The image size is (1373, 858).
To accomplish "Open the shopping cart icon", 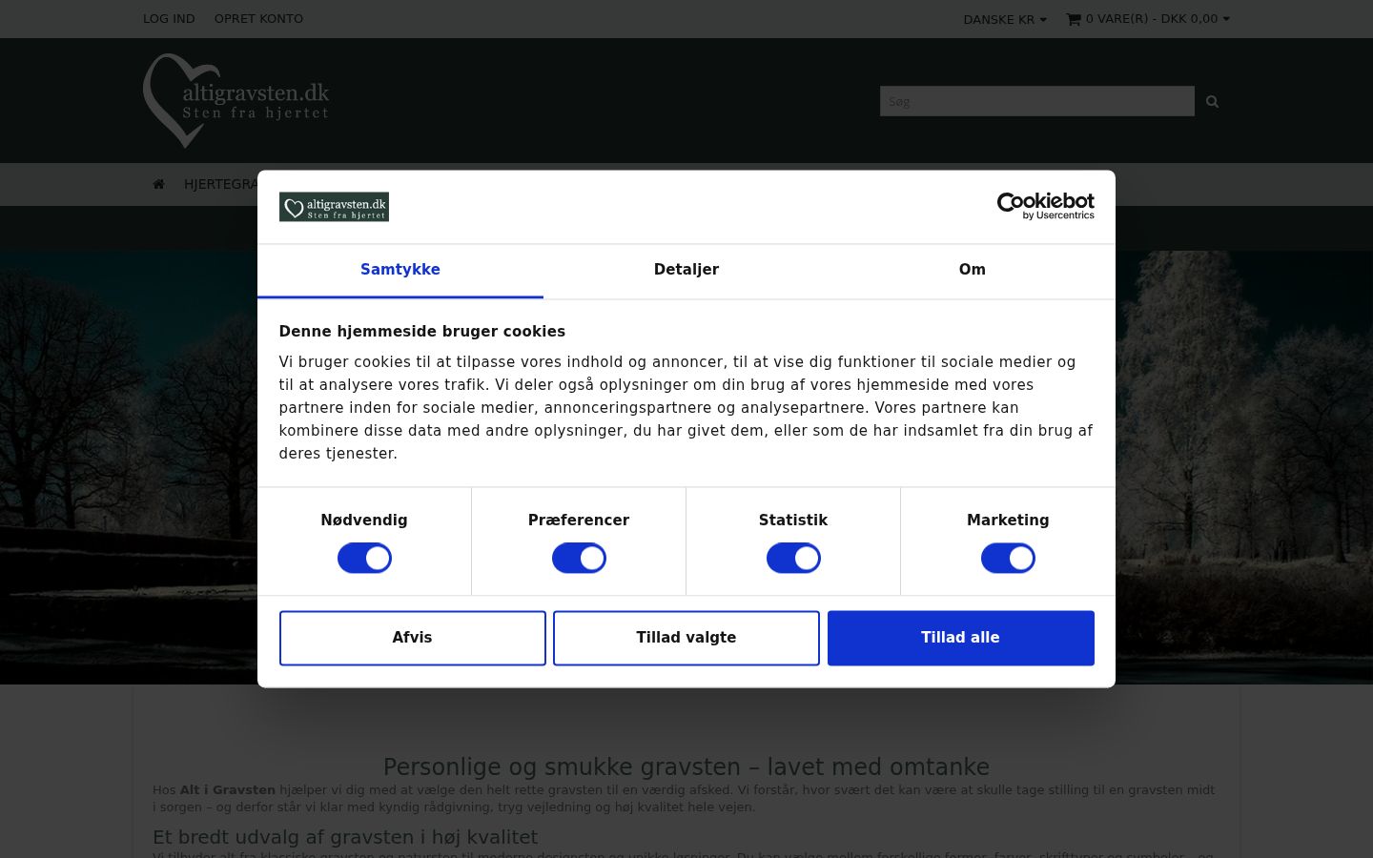I will (x=1074, y=19).
